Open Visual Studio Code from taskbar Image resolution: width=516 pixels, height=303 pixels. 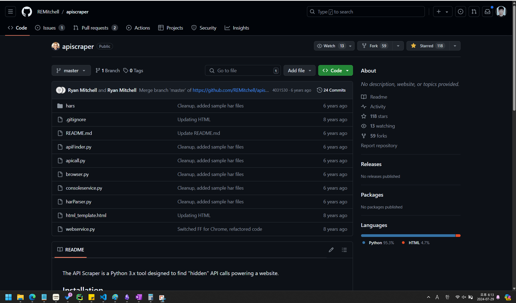click(x=103, y=297)
